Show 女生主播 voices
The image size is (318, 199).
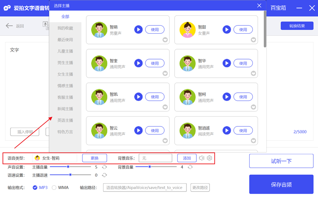click(x=65, y=74)
